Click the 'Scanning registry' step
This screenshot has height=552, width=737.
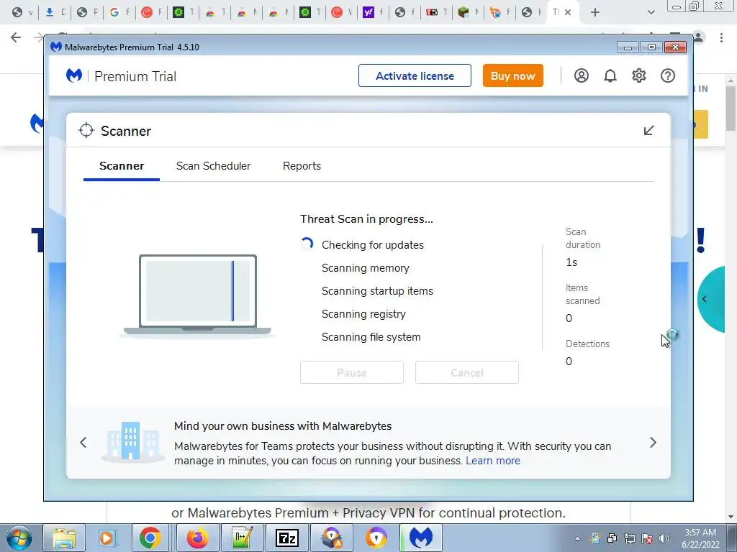click(x=363, y=314)
